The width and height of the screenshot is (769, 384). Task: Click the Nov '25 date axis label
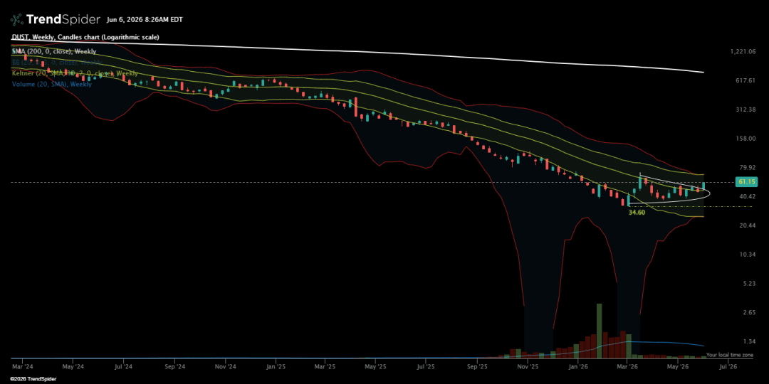click(528, 366)
